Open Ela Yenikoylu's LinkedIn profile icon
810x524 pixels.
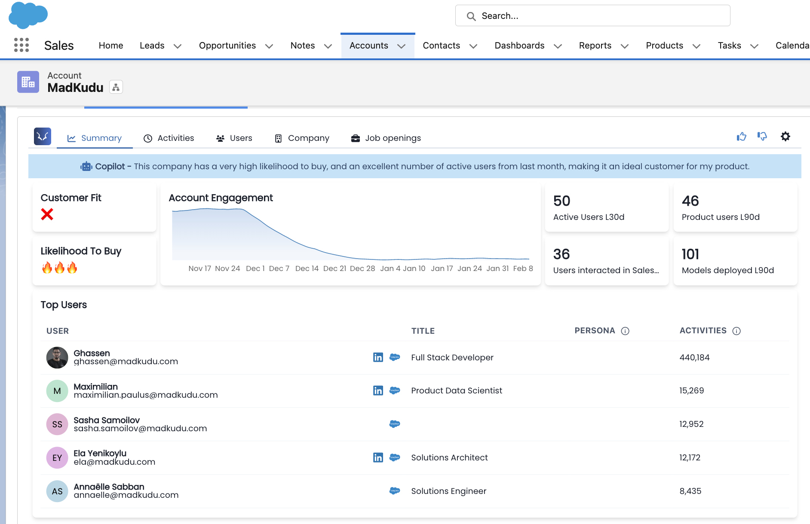(x=378, y=457)
